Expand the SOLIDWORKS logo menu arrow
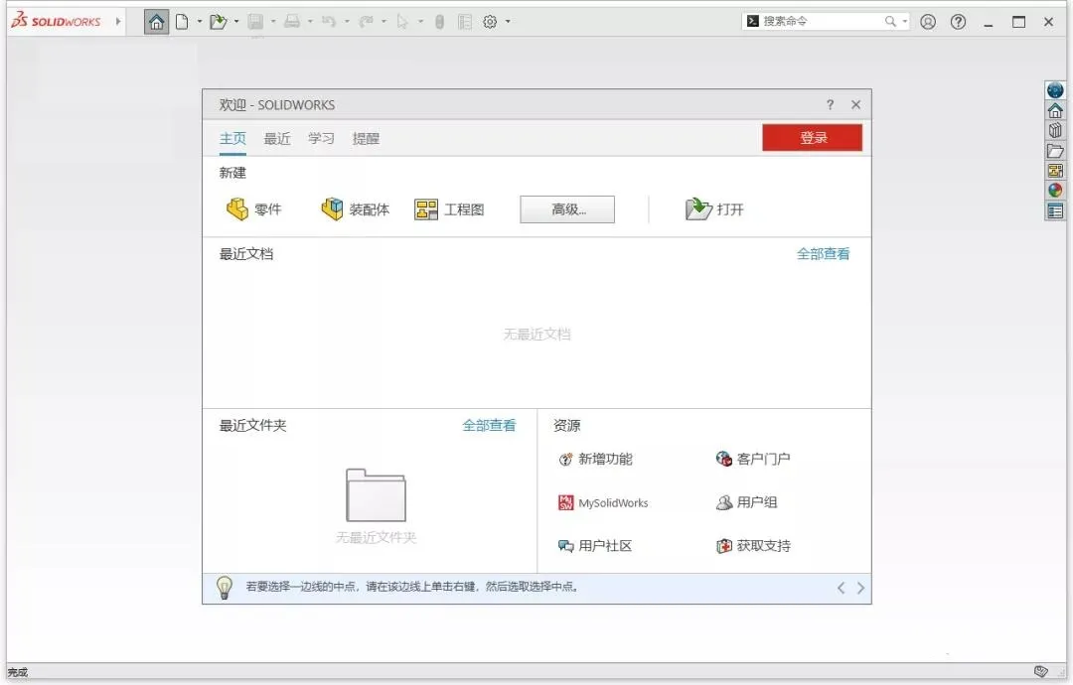 pyautogui.click(x=118, y=22)
